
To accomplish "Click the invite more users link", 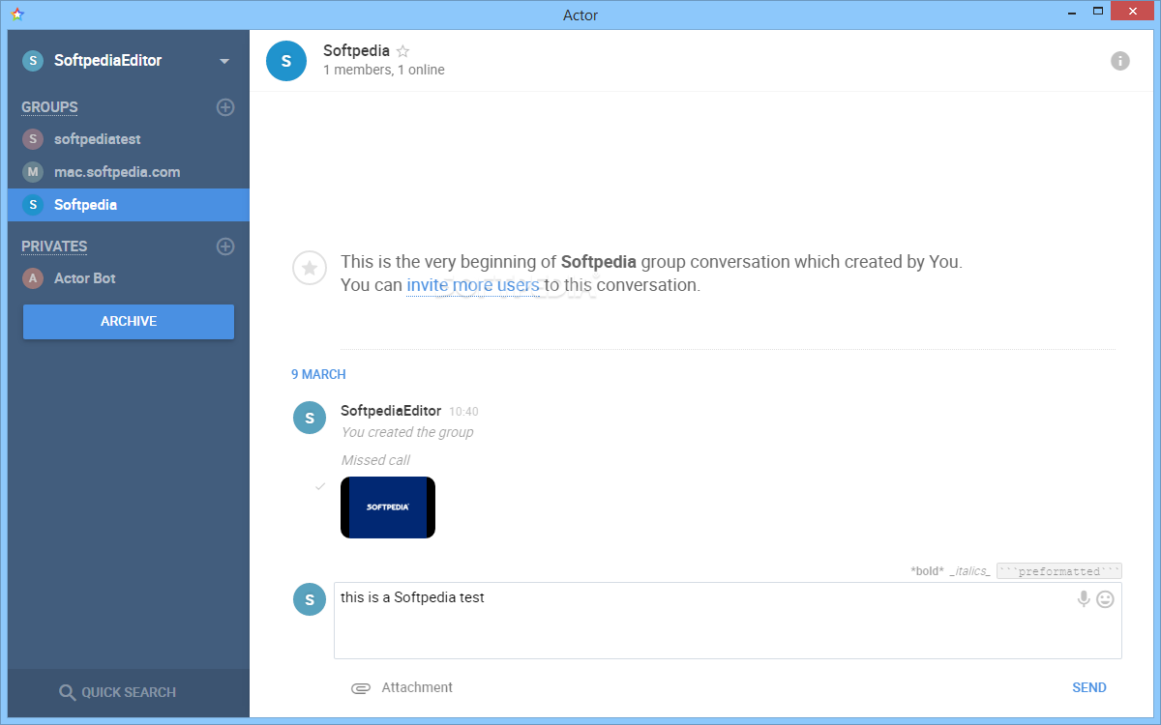I will tap(473, 285).
